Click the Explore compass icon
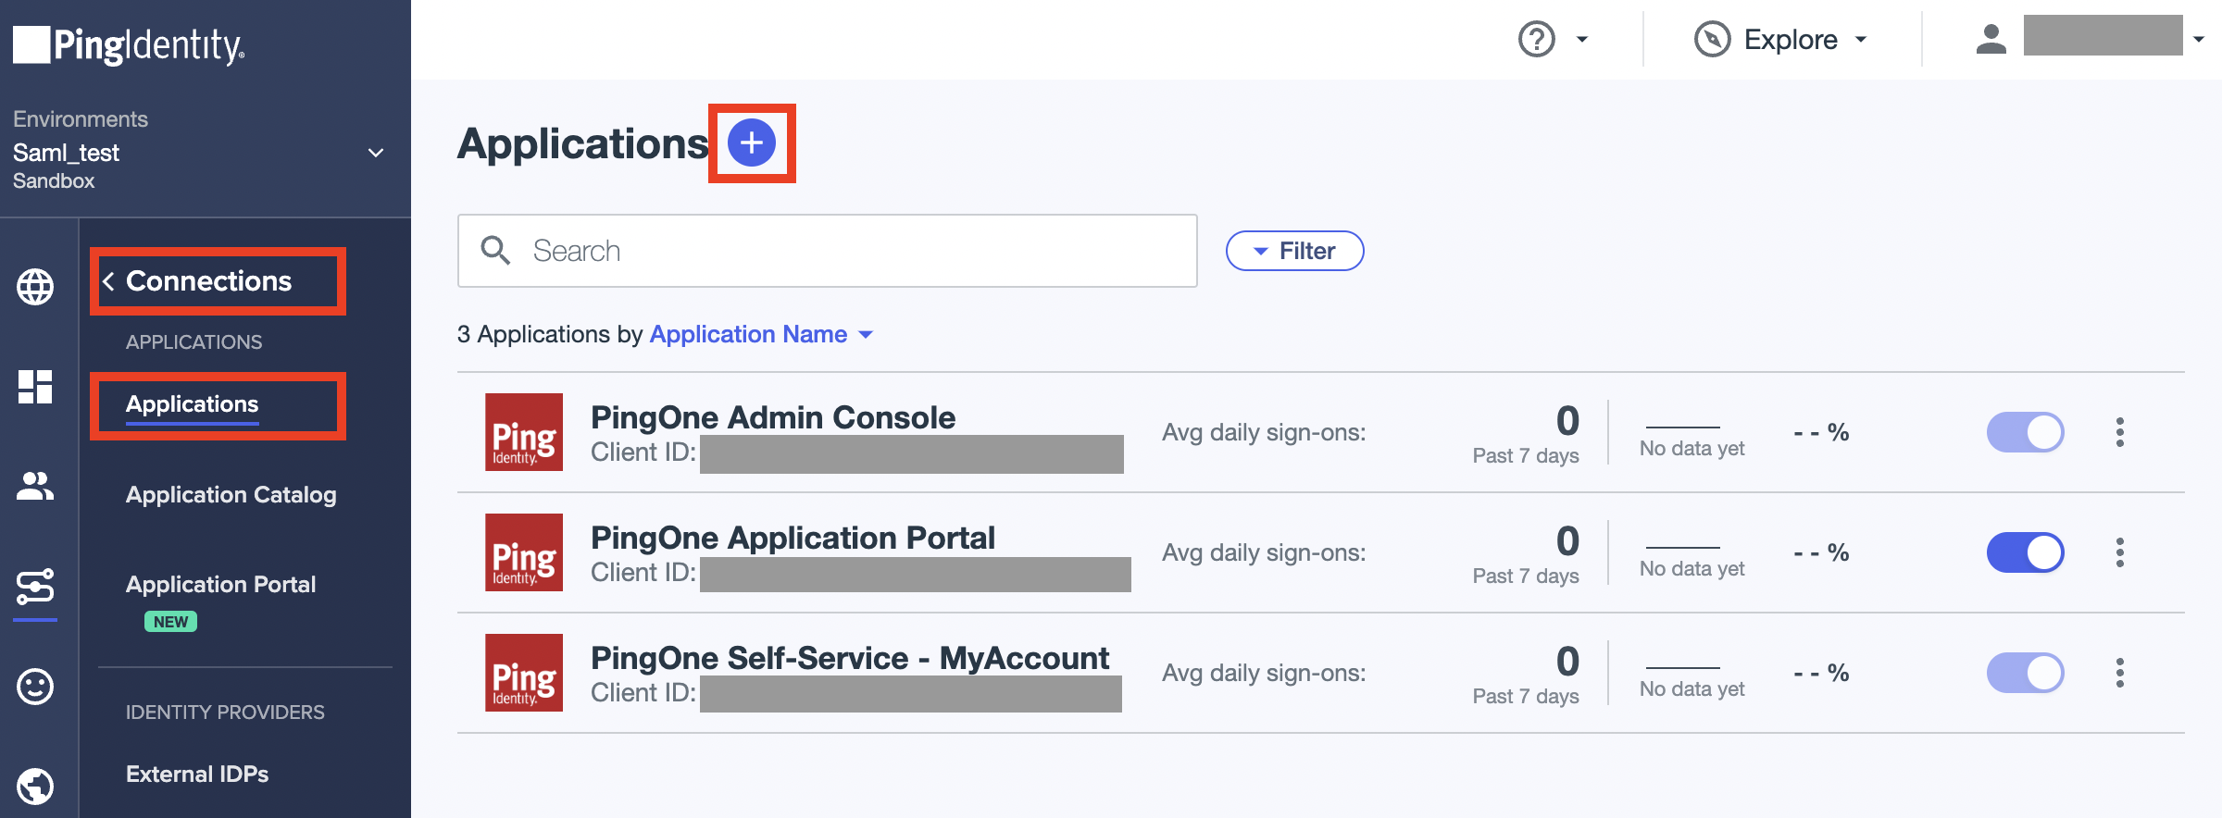This screenshot has height=818, width=2222. tap(1713, 40)
